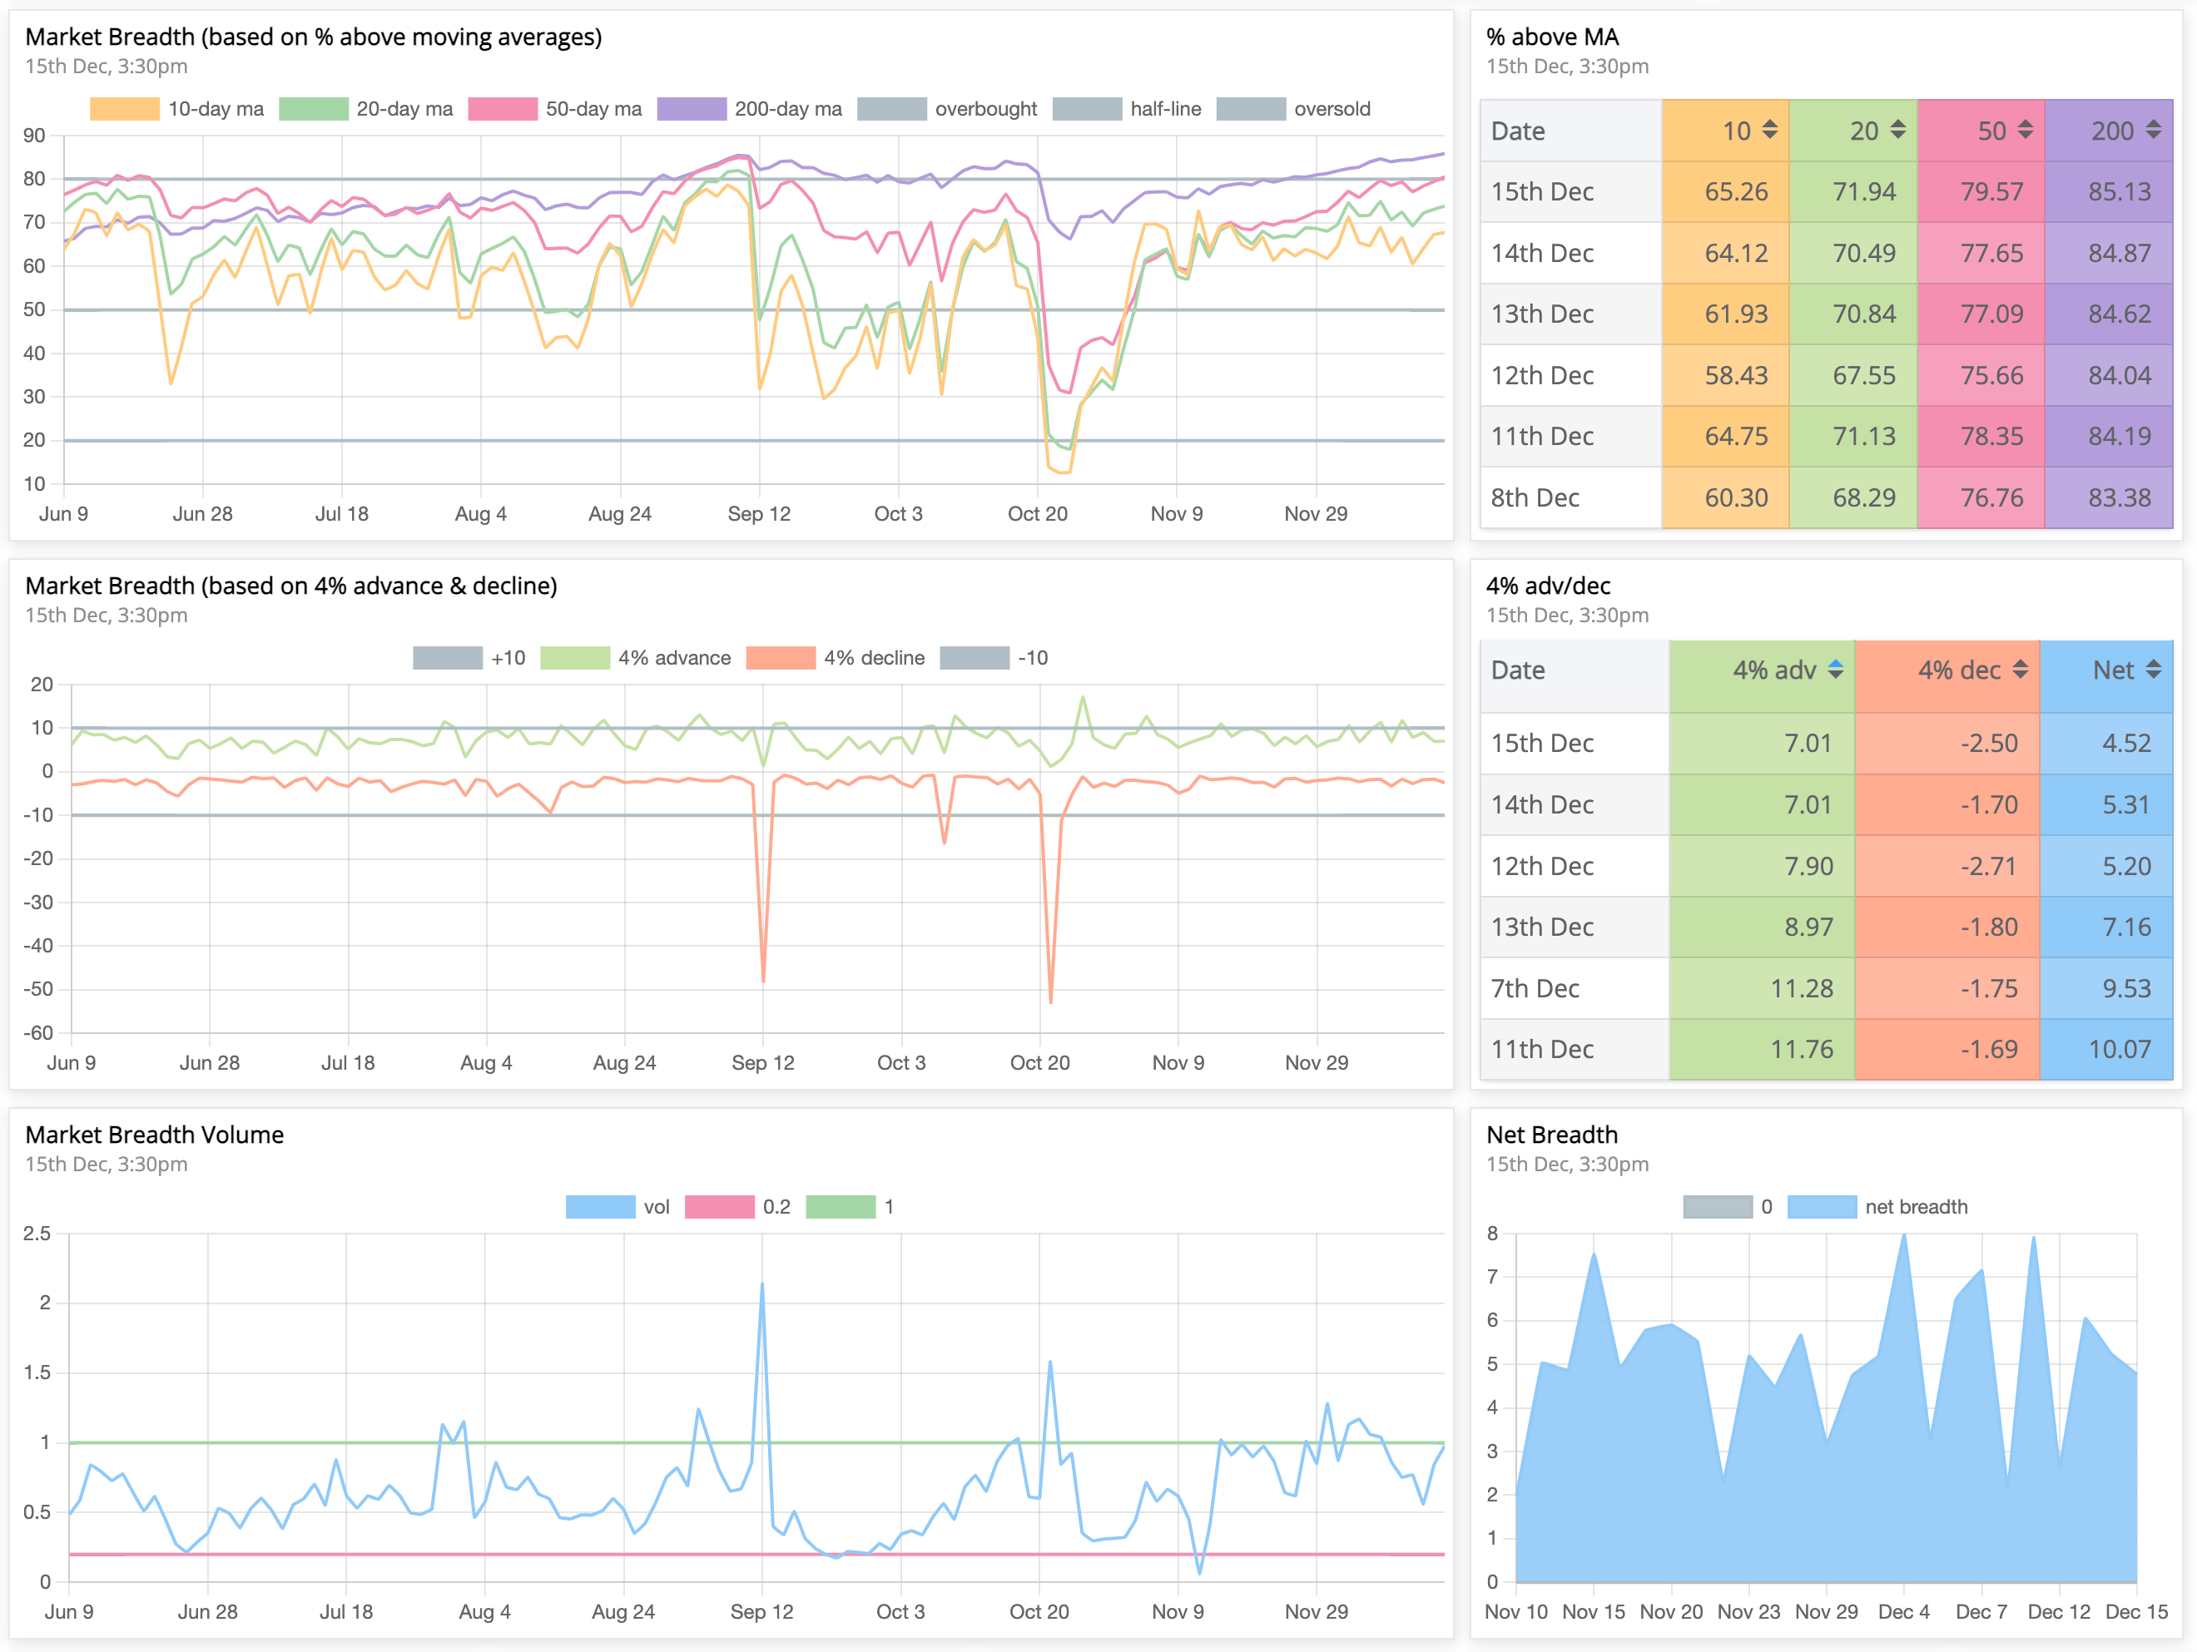Click the 4% adv sort arrow

click(1836, 670)
